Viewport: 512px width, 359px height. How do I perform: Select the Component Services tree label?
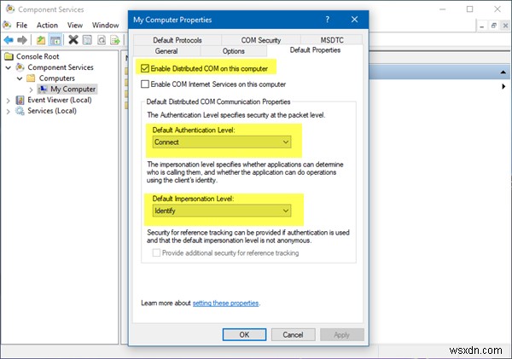tap(61, 67)
